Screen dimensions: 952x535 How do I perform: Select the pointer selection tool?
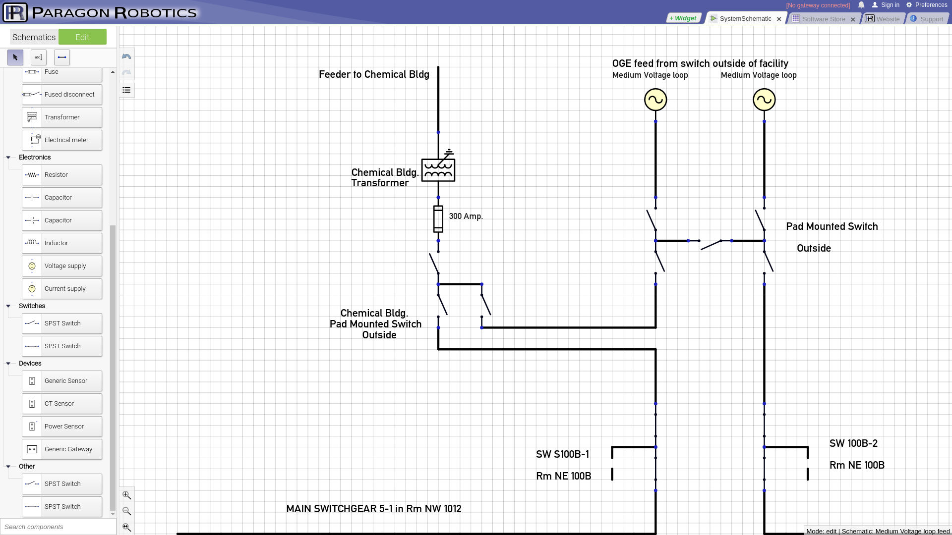(15, 57)
